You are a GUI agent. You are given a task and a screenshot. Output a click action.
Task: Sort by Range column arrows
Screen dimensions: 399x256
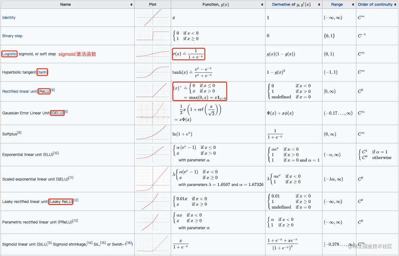(353, 5)
